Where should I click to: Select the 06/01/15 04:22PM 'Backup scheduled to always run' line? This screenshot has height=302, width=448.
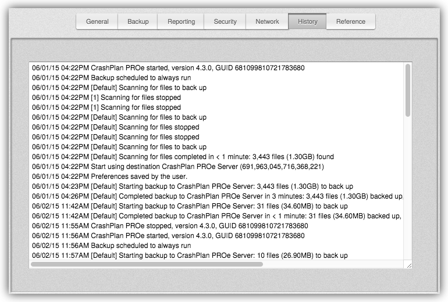[x=112, y=78]
